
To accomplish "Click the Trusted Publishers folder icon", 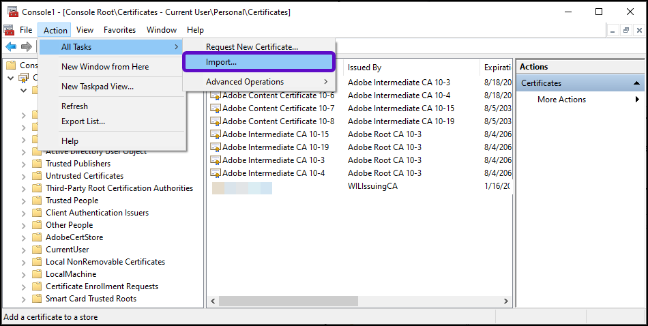I will [37, 164].
